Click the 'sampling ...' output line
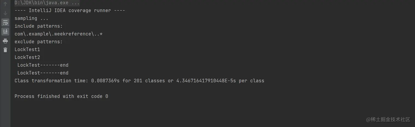 31,18
